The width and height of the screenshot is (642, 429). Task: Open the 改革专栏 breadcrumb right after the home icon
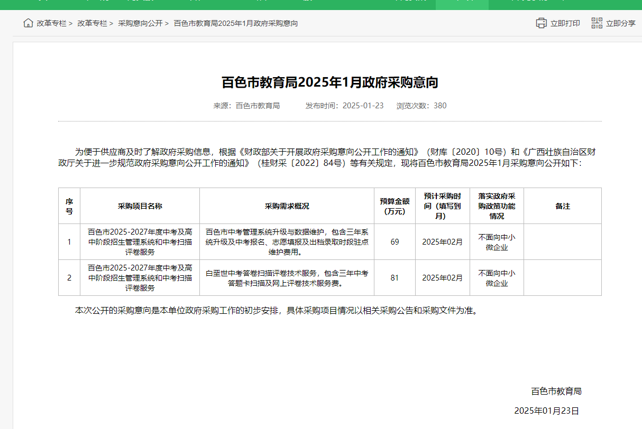click(51, 23)
